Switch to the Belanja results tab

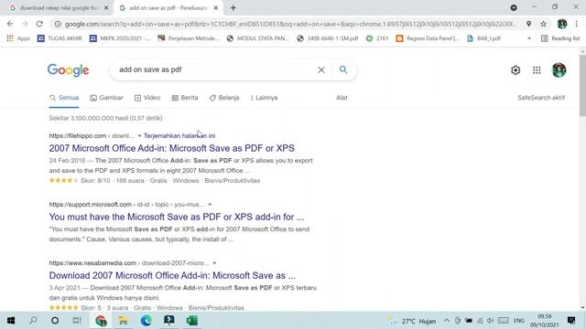click(224, 98)
